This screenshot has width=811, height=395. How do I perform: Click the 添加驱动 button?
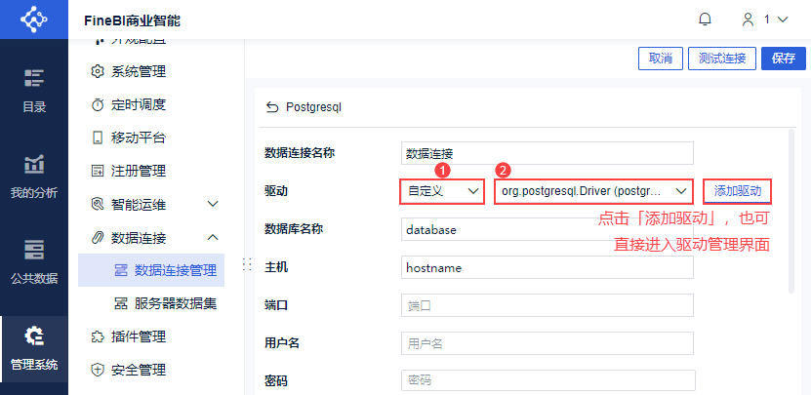(x=738, y=191)
